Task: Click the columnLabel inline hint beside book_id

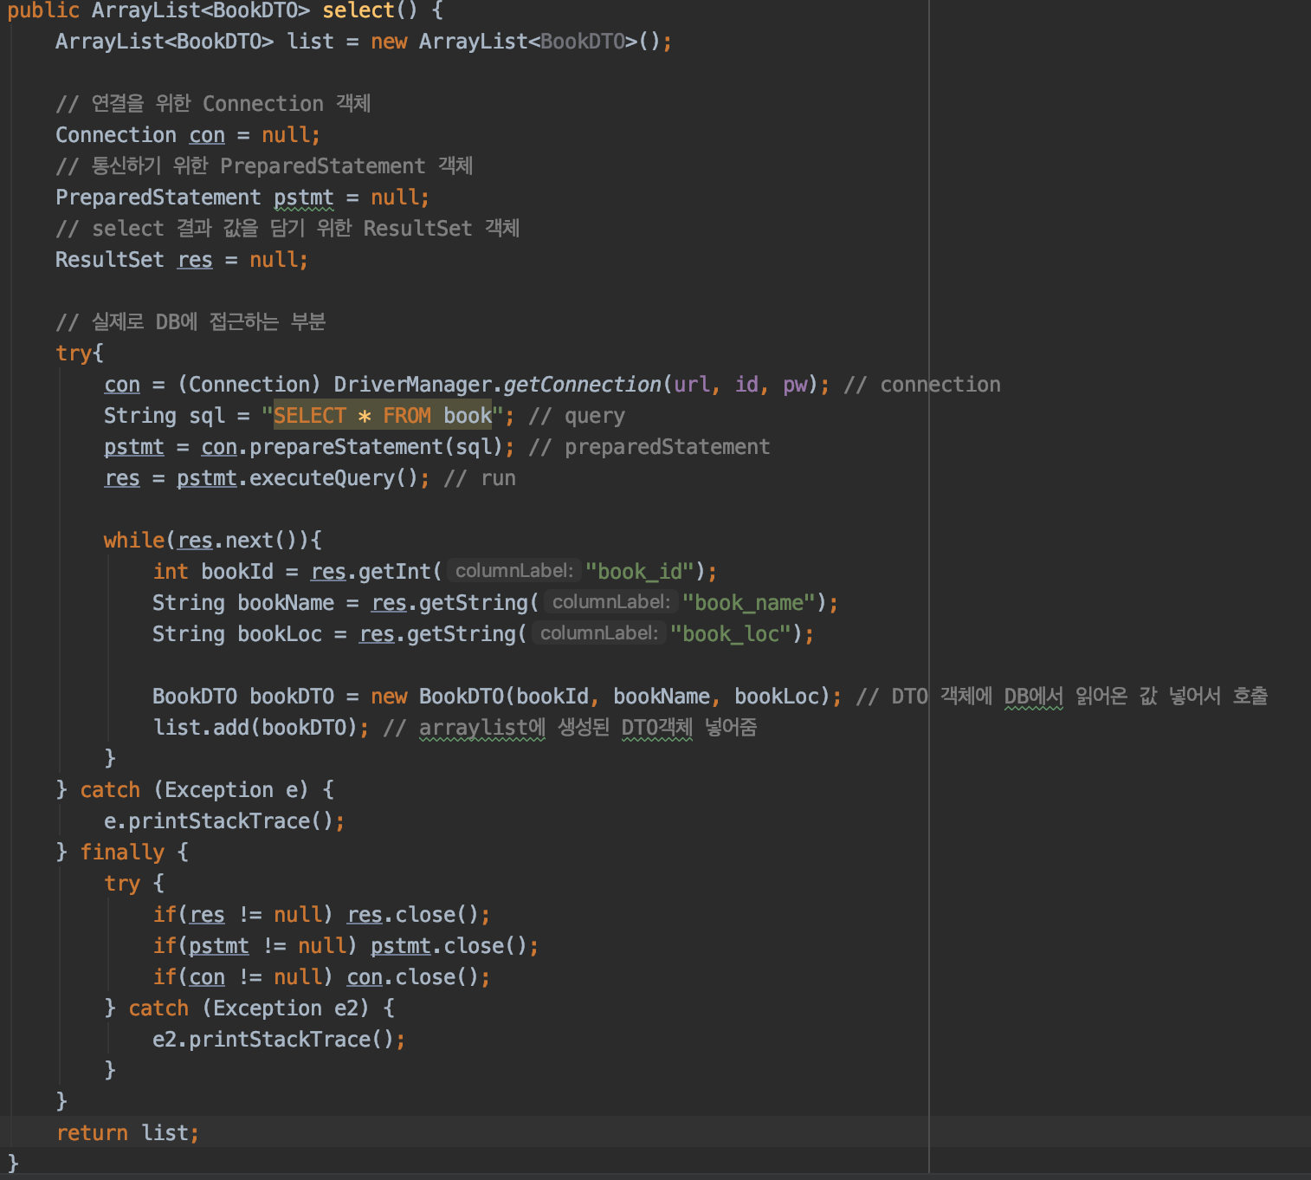Action: (x=514, y=570)
